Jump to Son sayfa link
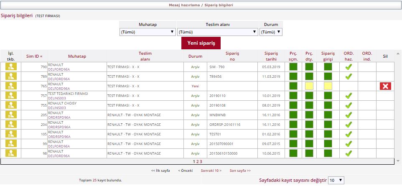This screenshot has height=186, width=402. click(x=240, y=171)
